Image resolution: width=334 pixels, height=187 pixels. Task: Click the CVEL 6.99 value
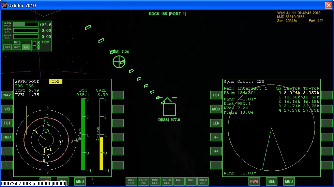103,95
